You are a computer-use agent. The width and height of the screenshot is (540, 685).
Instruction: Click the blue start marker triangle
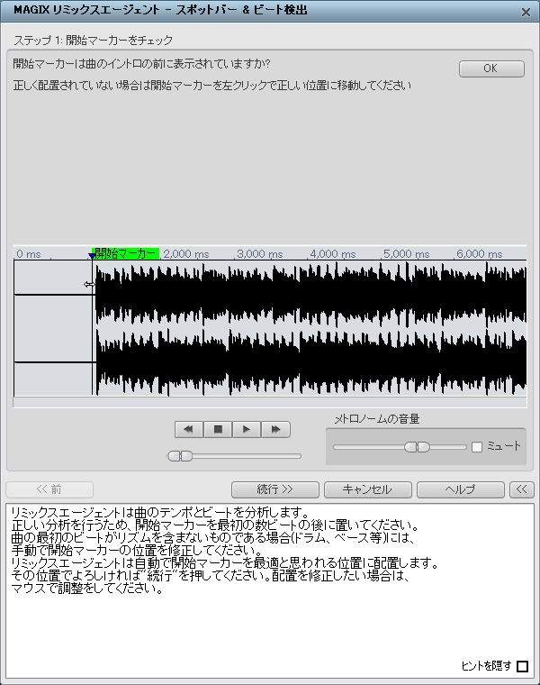tap(92, 256)
